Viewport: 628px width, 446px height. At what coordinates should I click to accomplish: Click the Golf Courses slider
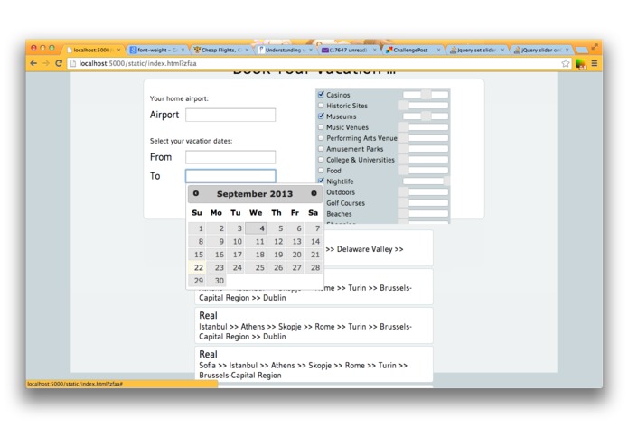tap(426, 202)
